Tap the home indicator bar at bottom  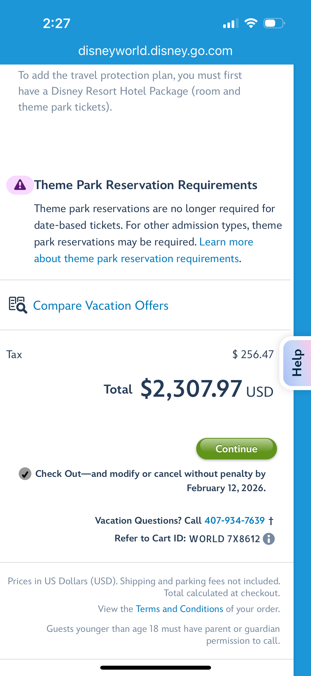coord(155,668)
